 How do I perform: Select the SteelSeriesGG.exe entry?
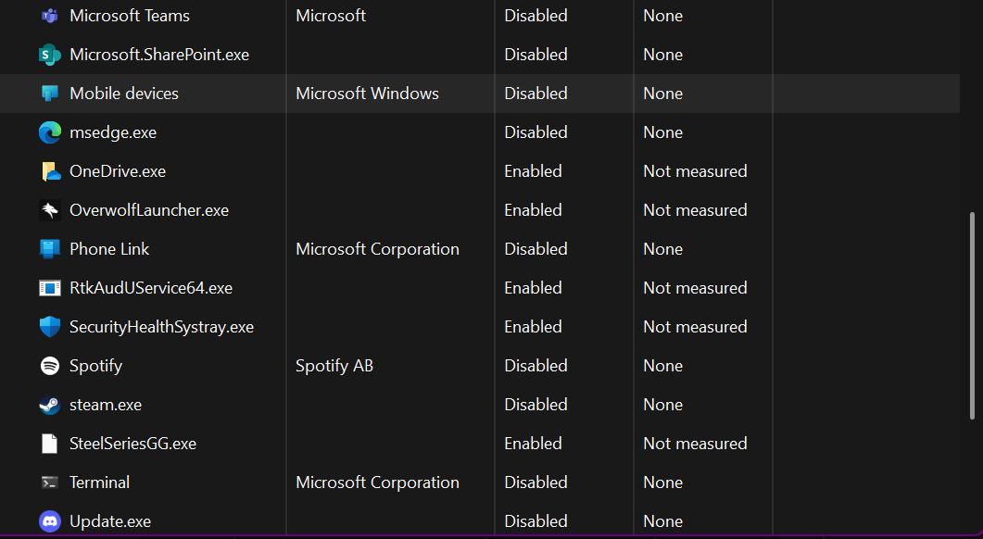pos(132,443)
